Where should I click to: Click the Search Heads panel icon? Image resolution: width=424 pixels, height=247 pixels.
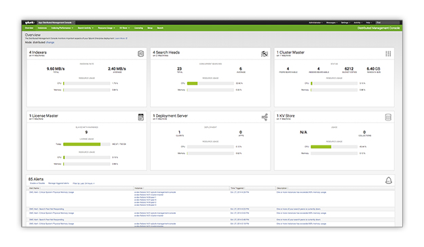(x=265, y=53)
